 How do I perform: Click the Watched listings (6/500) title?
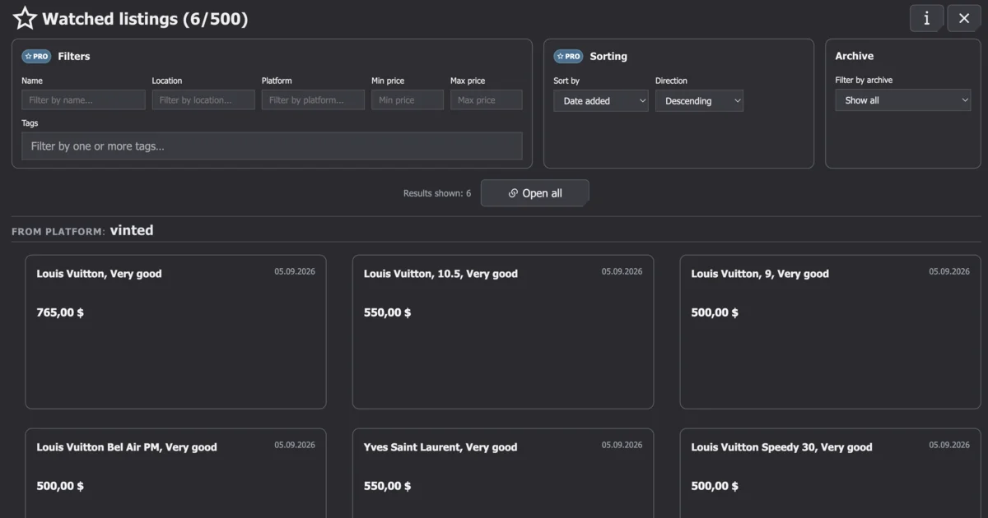pos(145,18)
